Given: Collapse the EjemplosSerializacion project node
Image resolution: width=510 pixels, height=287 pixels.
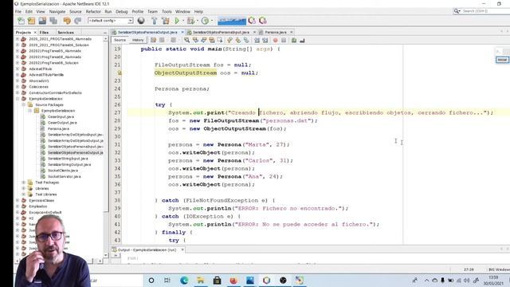Looking at the screenshot, I should pos(18,99).
